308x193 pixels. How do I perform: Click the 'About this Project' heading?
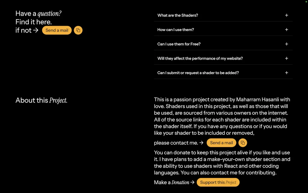41,100
